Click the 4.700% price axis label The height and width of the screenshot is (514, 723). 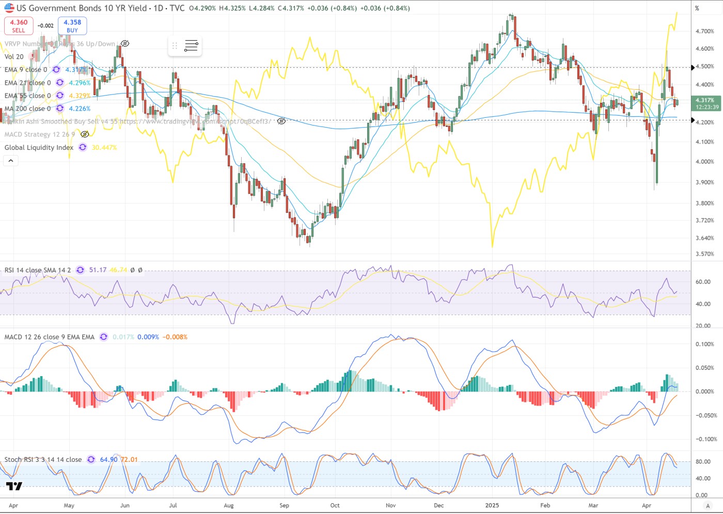(x=705, y=32)
